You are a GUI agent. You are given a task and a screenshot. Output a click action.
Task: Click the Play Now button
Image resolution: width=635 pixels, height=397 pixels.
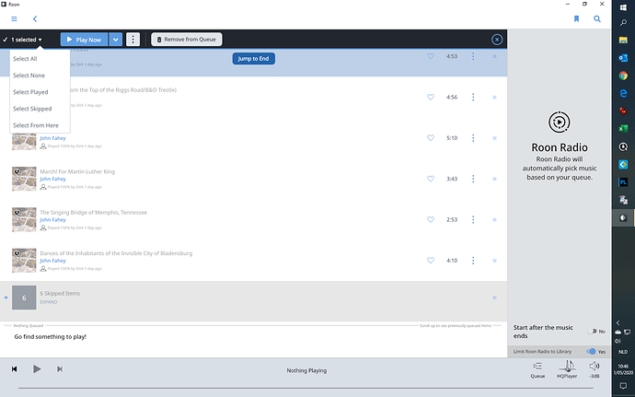click(84, 40)
